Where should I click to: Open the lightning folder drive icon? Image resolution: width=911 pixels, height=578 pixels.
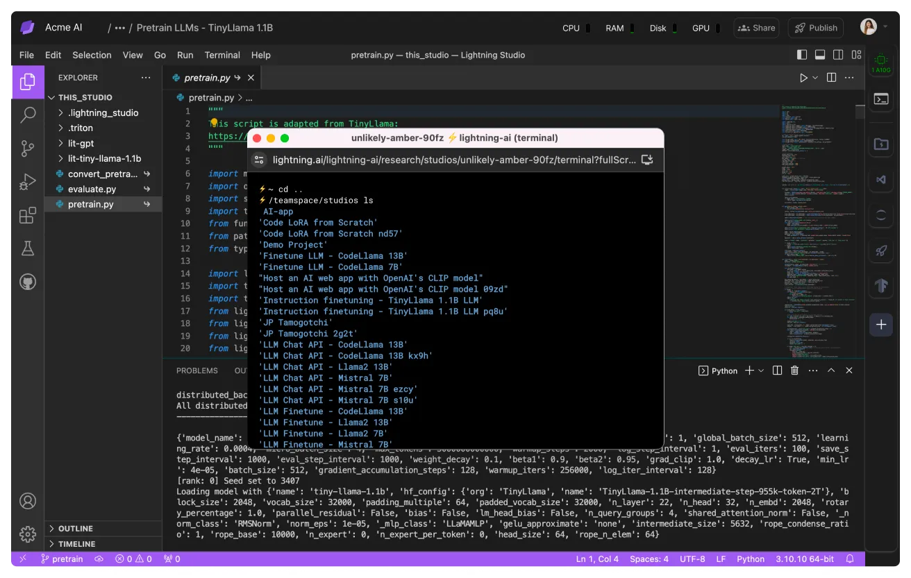(x=881, y=144)
